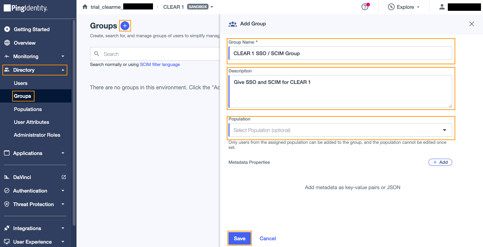Open Users under Directory

tap(21, 83)
